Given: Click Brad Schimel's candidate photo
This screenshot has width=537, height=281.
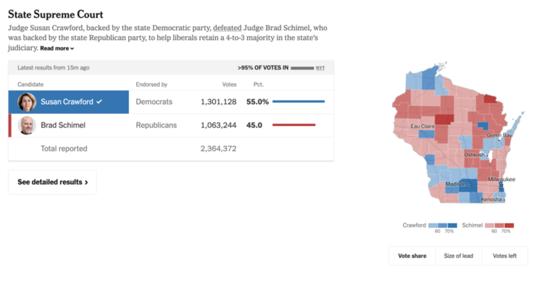Looking at the screenshot, I should point(28,125).
